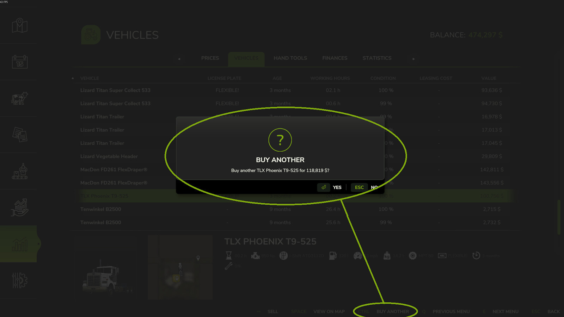Select the Tenwinkel B2500 9 months 26.4h row
Screen dimensions: 564x317
tap(291, 209)
